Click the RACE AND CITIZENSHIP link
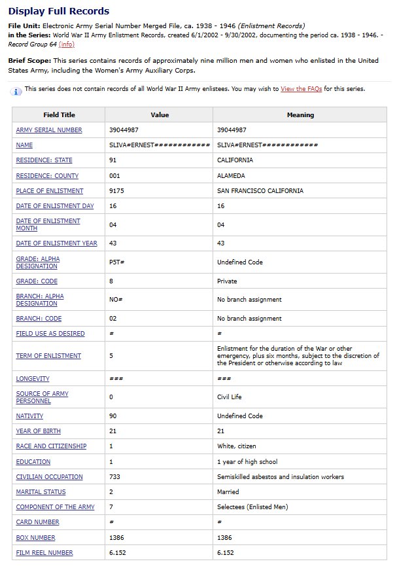The height and width of the screenshot is (570, 397). [51, 446]
